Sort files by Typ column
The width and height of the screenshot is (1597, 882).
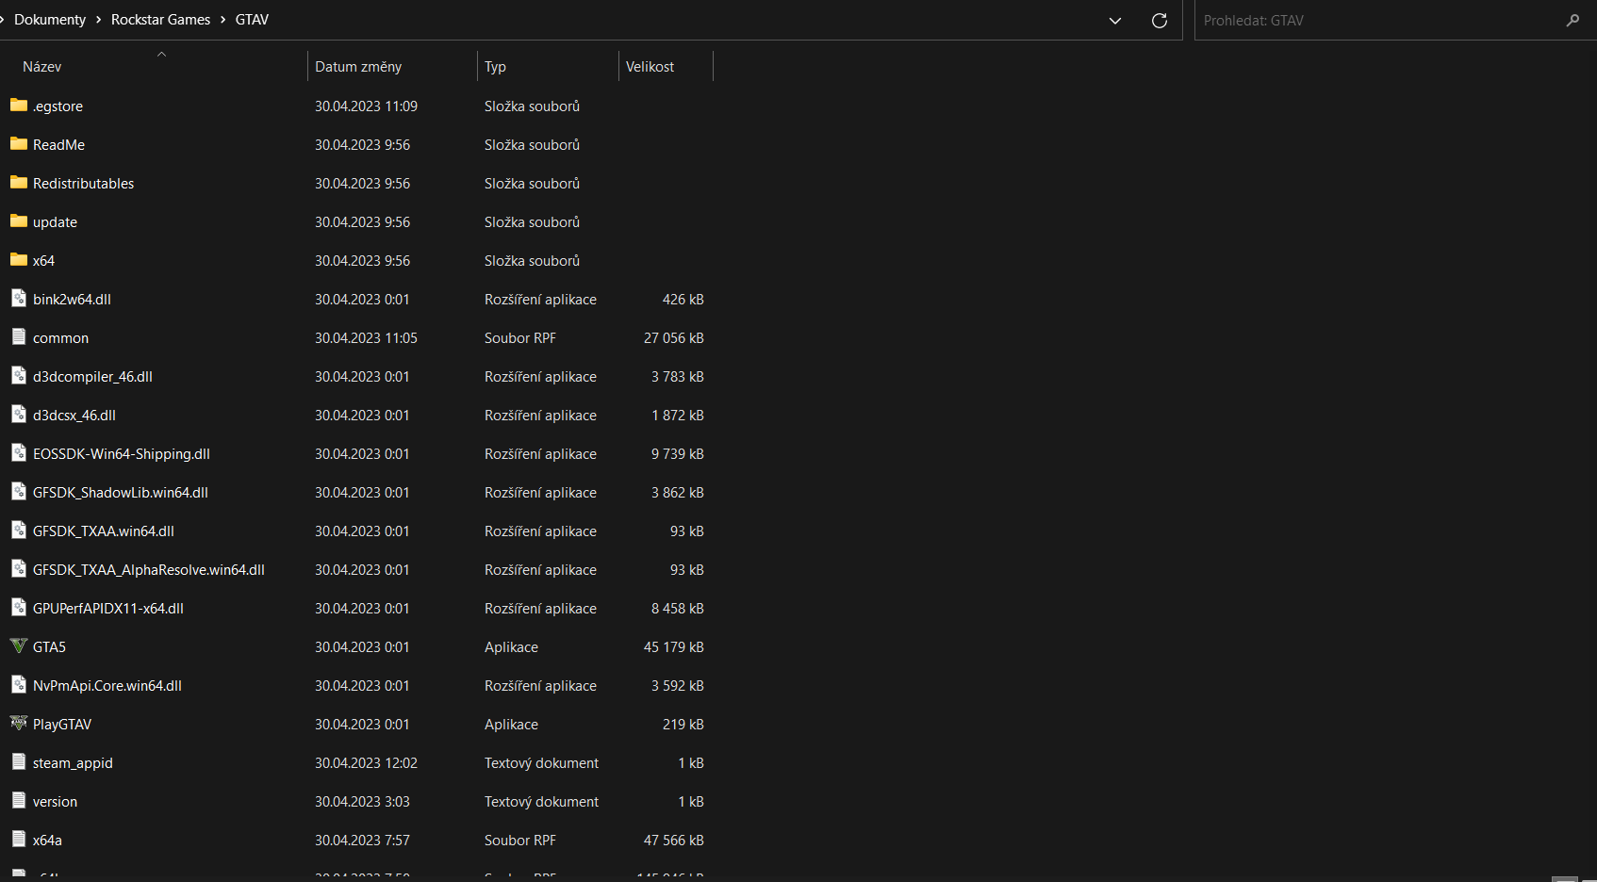click(495, 67)
